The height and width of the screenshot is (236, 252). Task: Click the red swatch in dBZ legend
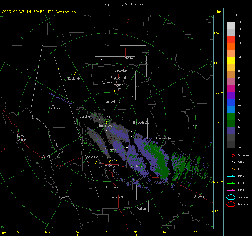231,39
